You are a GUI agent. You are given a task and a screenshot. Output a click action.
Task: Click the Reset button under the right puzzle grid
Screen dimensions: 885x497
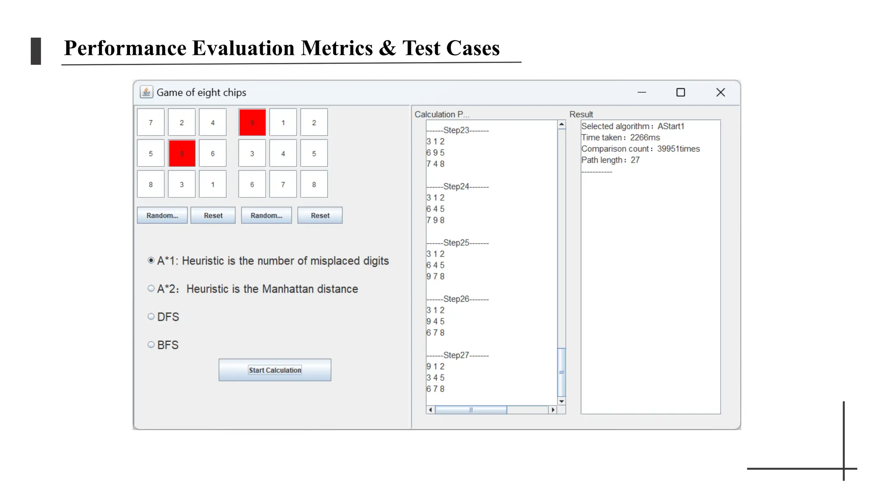(320, 215)
